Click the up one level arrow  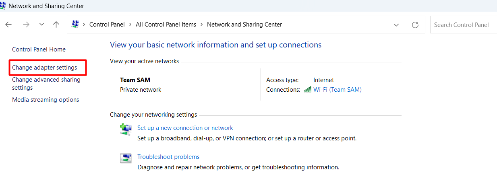tap(56, 25)
